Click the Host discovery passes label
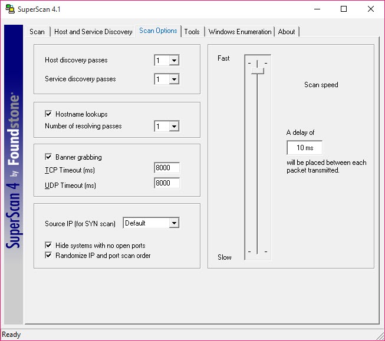The height and width of the screenshot is (341, 385). 76,60
